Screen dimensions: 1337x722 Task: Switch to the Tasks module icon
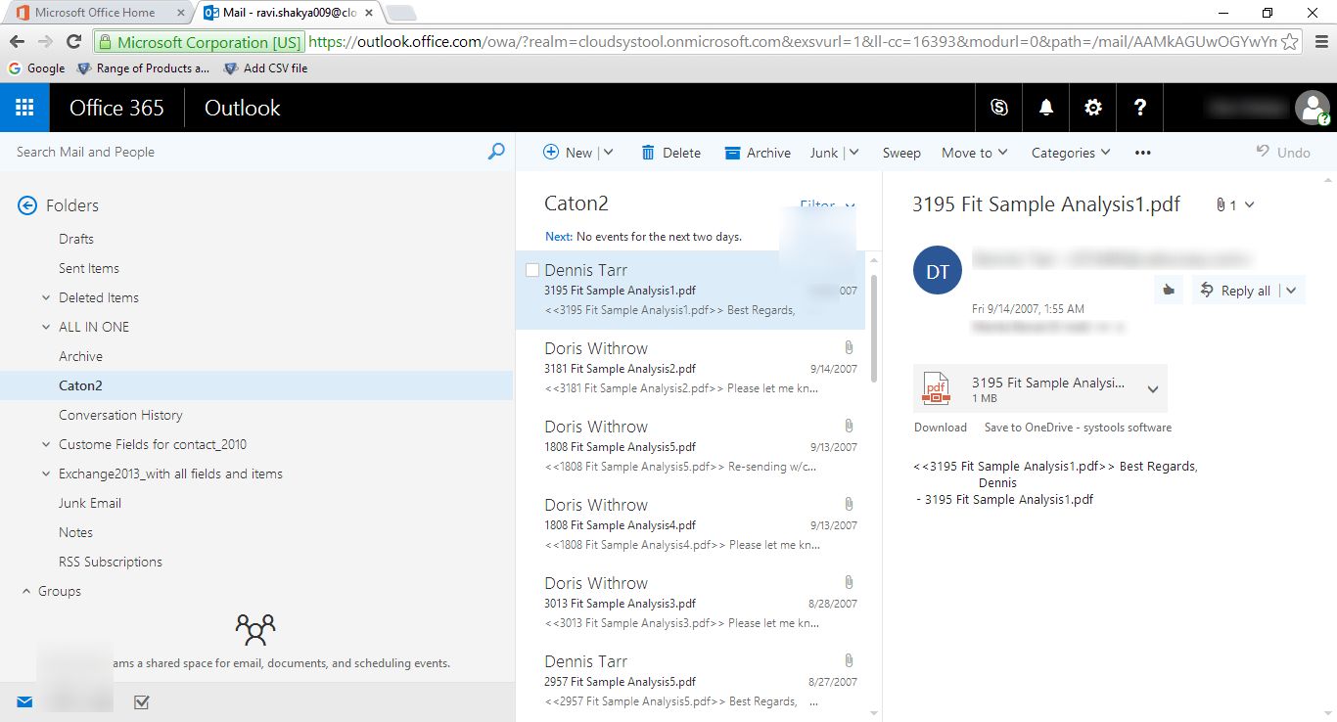click(x=142, y=701)
